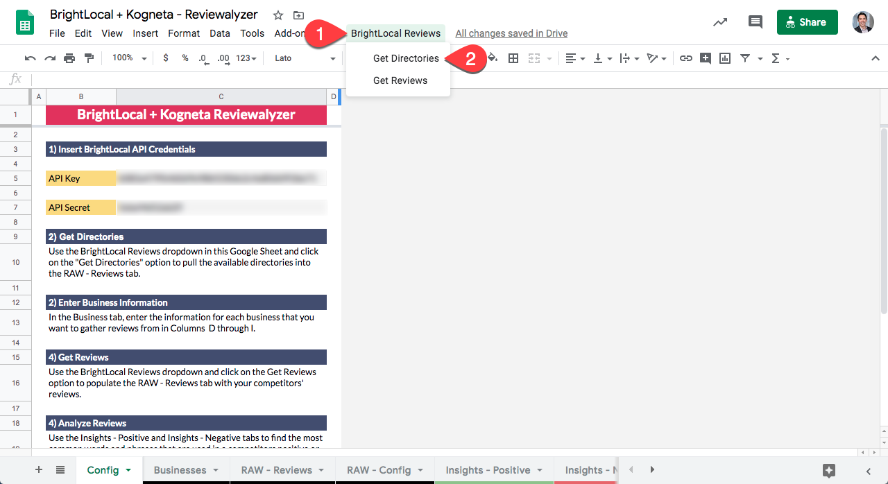
Task: Open the fill color picker
Action: point(490,58)
